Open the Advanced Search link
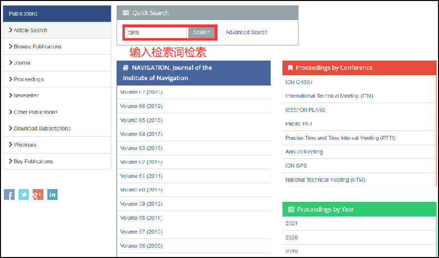439x258 pixels. point(246,32)
